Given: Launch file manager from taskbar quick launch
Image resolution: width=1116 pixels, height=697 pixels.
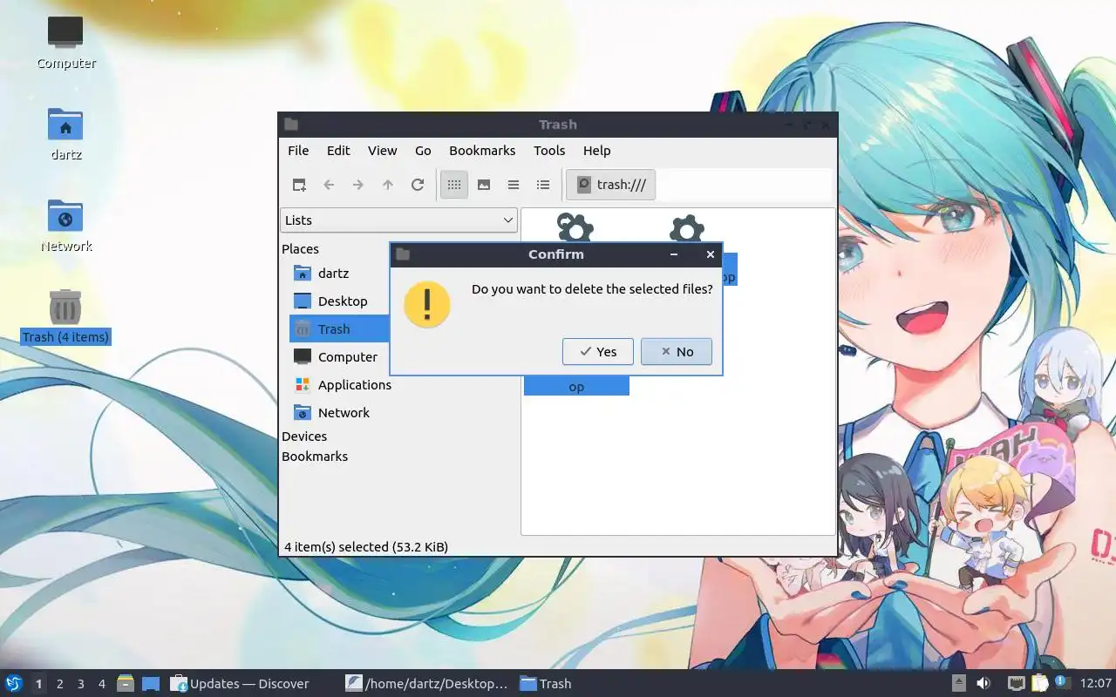Looking at the screenshot, I should point(126,684).
